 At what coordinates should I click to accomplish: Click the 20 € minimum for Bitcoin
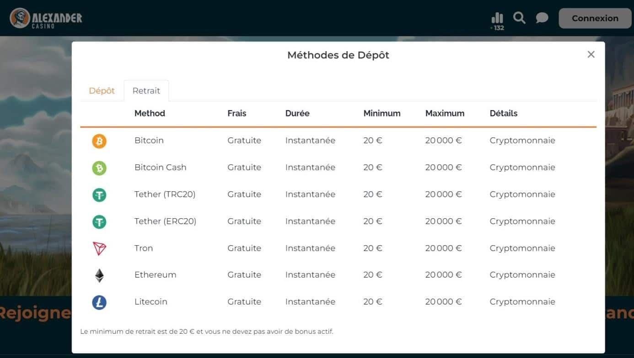coord(373,140)
